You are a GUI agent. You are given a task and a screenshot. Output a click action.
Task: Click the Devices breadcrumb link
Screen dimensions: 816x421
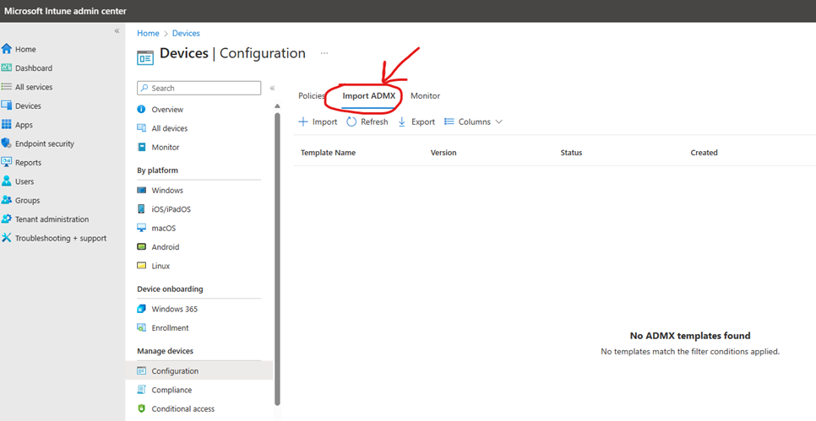186,33
